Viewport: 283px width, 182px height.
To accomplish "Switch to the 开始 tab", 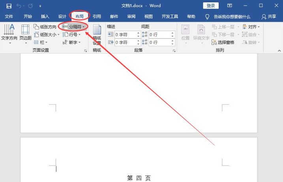I will click(28, 17).
